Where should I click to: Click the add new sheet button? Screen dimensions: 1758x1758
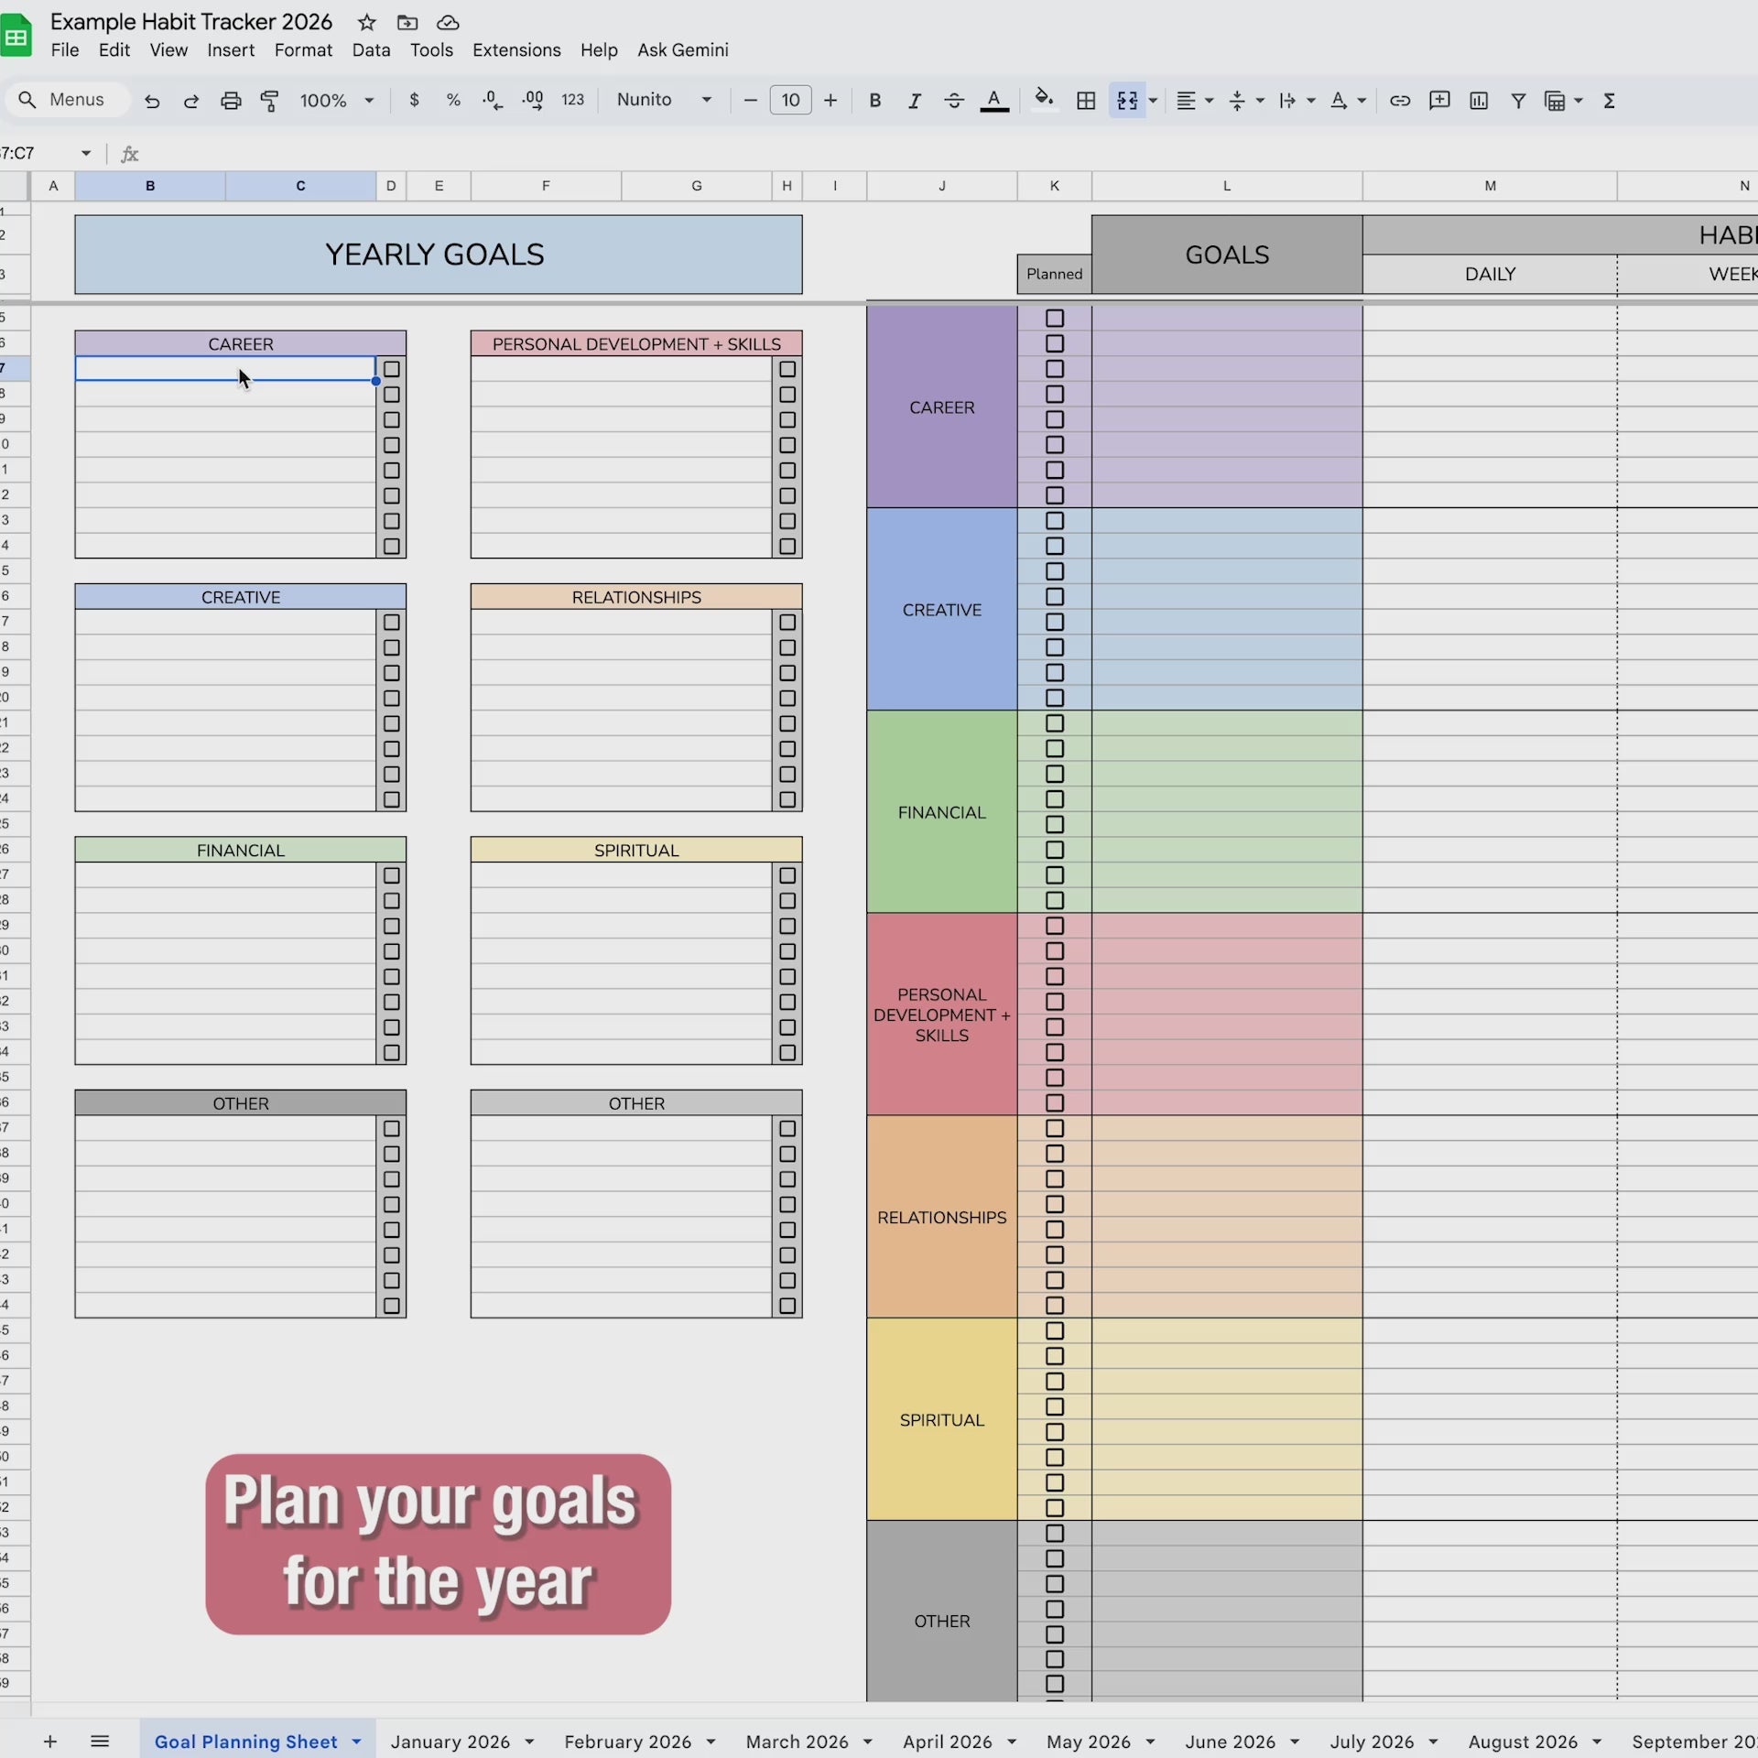point(50,1742)
